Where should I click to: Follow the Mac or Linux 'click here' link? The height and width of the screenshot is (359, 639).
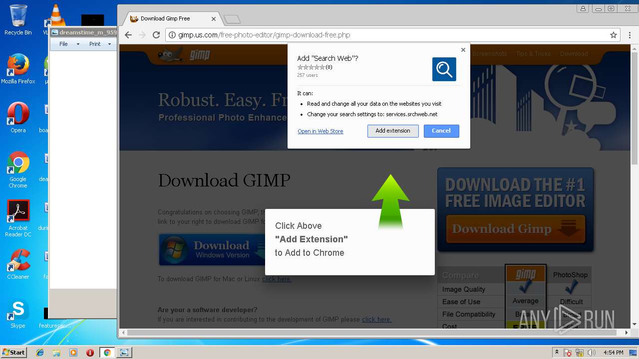point(277,279)
